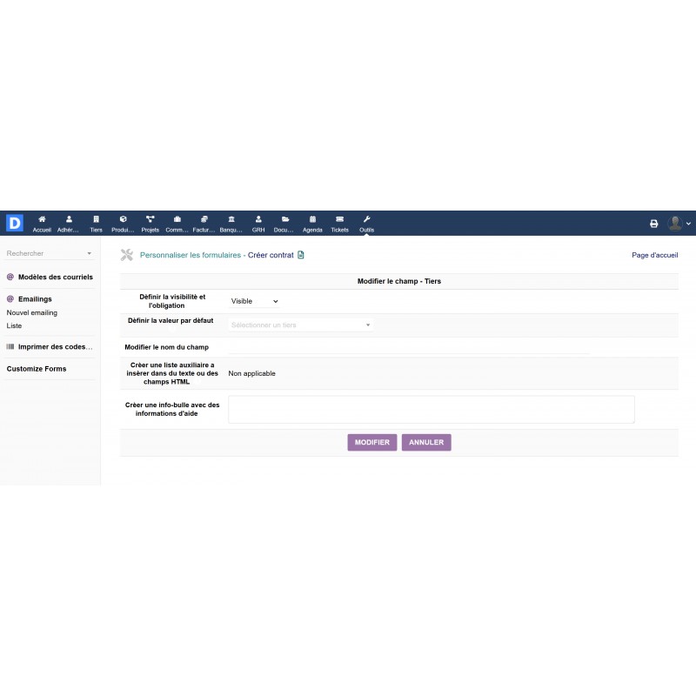Access the Agenda calendar module
Viewport: 696px width, 696px height.
coord(312,223)
